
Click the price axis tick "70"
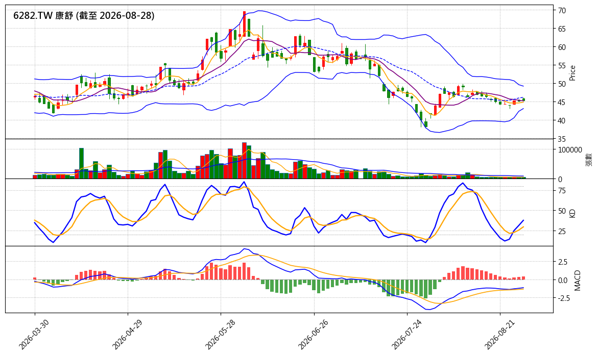pos(562,11)
